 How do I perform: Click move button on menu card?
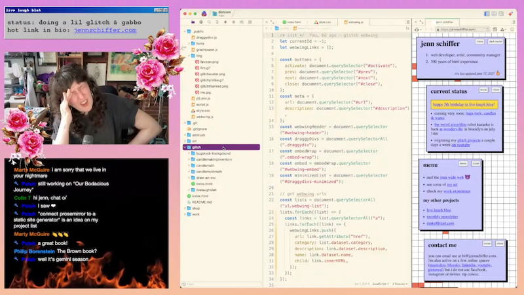click(463, 163)
